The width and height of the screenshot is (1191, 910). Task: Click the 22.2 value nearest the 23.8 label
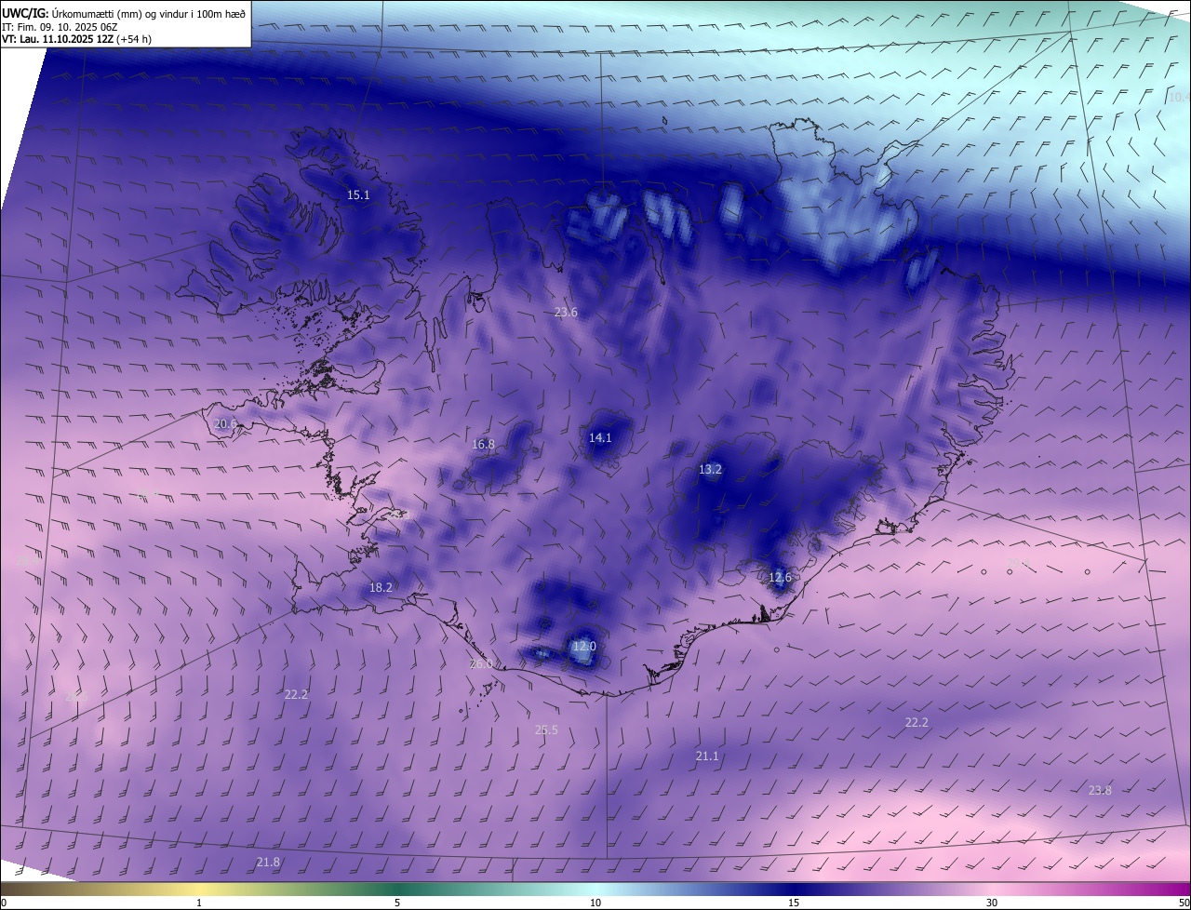[917, 723]
